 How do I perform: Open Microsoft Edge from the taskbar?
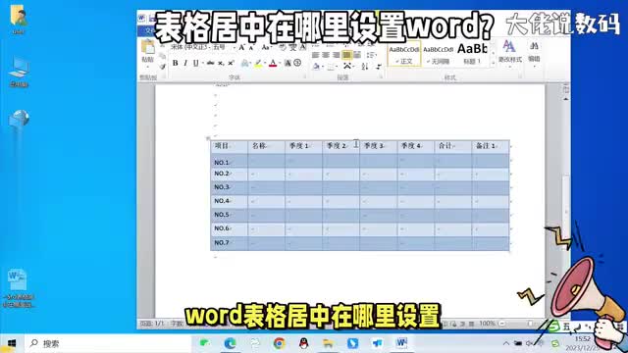coord(230,343)
